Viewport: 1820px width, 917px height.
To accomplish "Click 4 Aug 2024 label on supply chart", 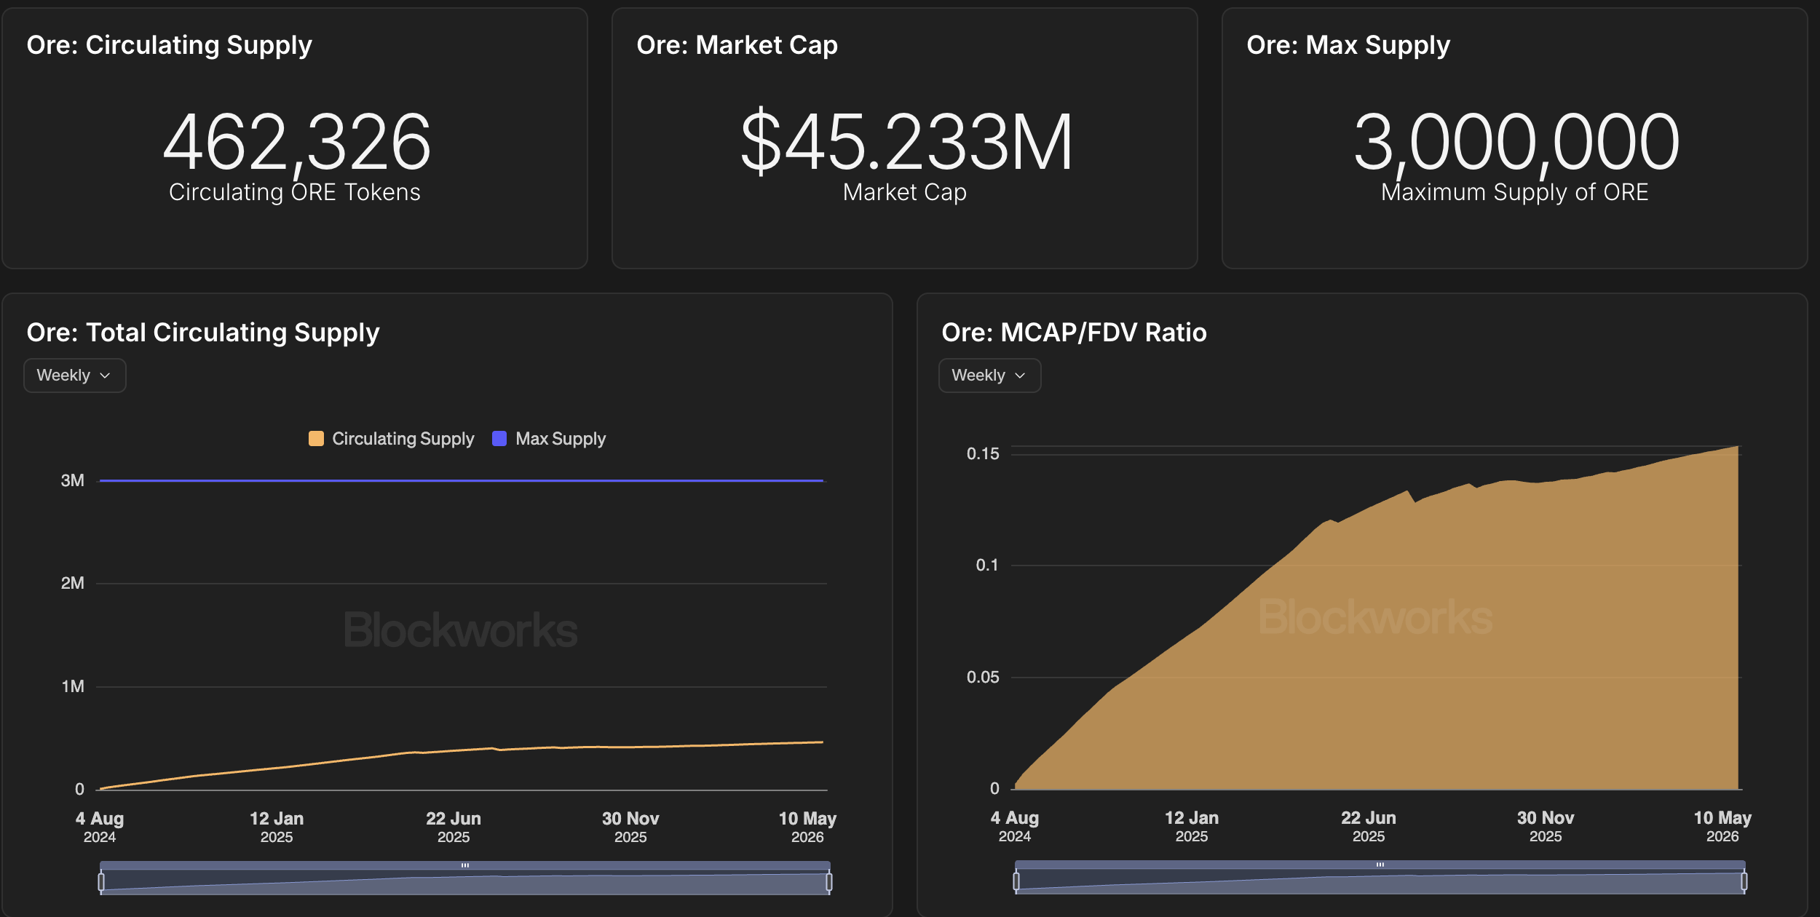I will [x=100, y=827].
